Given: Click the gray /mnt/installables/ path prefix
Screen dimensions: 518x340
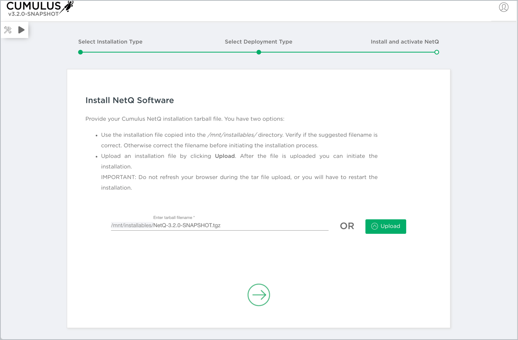Looking at the screenshot, I should pos(132,226).
